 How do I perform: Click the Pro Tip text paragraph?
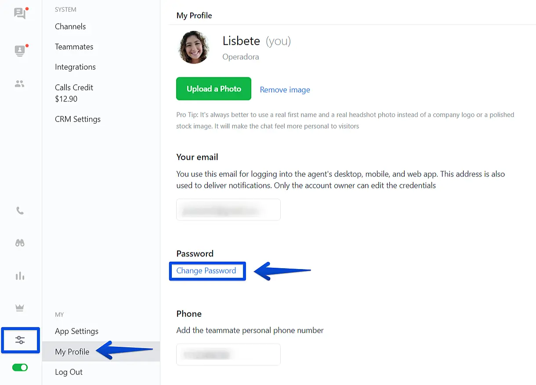tap(345, 120)
